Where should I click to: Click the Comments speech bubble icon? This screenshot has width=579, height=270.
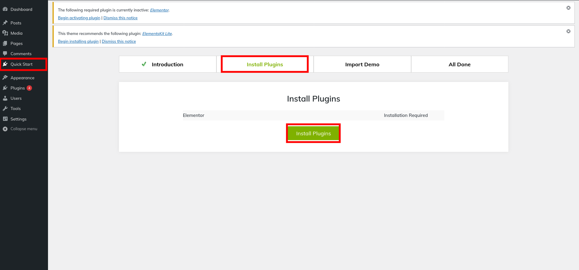coord(5,54)
